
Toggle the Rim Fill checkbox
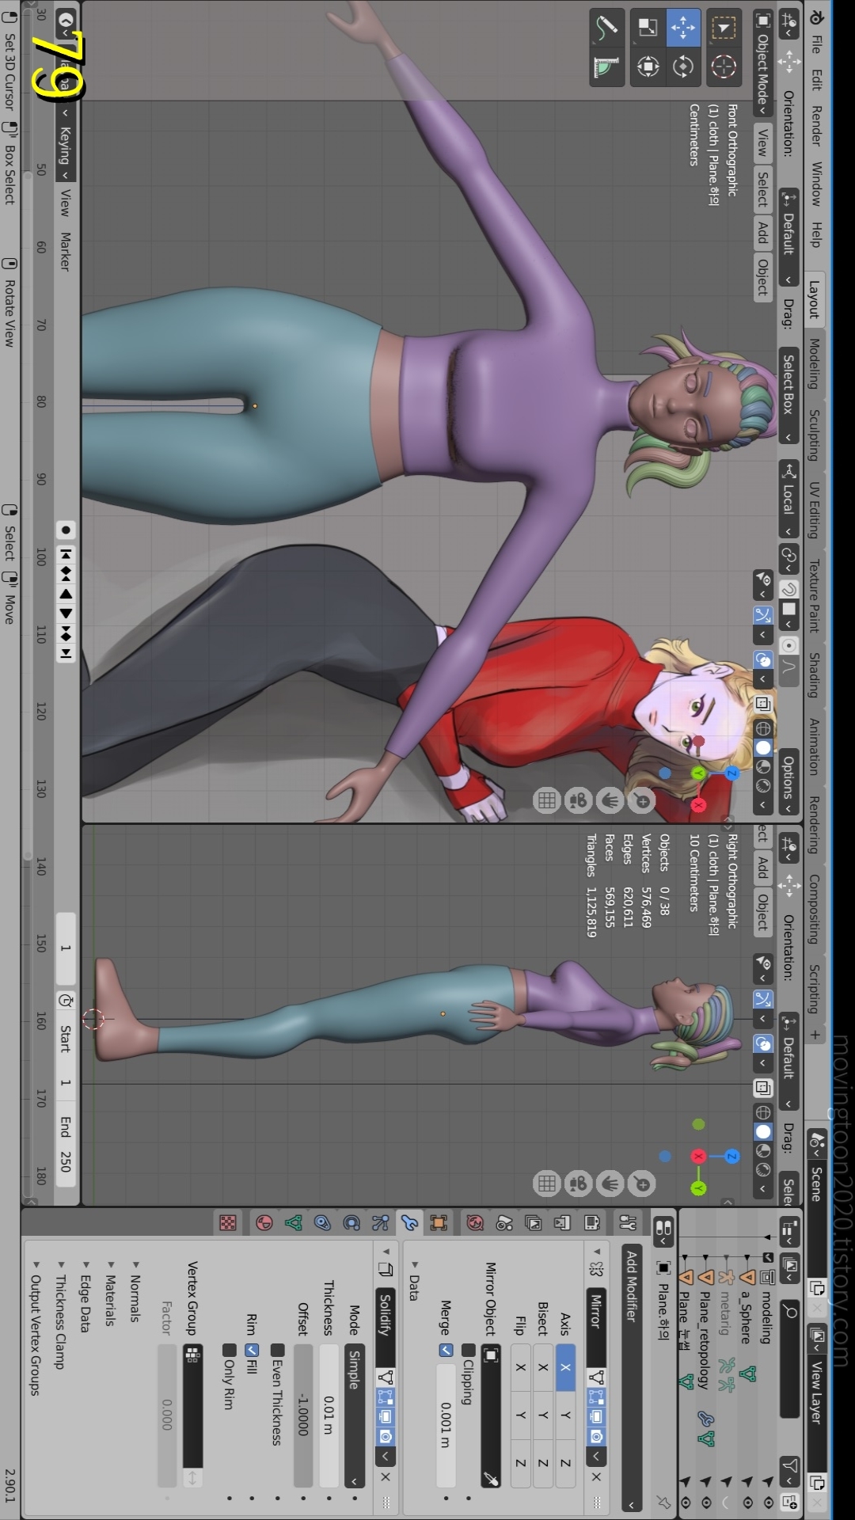point(252,1349)
